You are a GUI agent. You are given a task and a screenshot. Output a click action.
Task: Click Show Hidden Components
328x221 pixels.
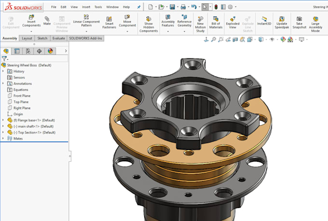click(x=149, y=25)
